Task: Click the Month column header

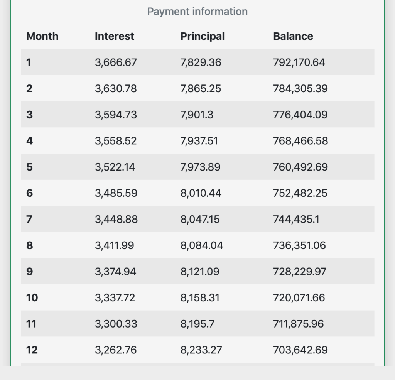Action: point(42,36)
